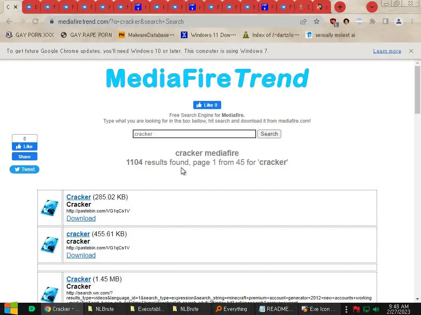Toggle the browser side panel icon
Image resolution: width=421 pixels, height=315 pixels.
[x=386, y=21]
